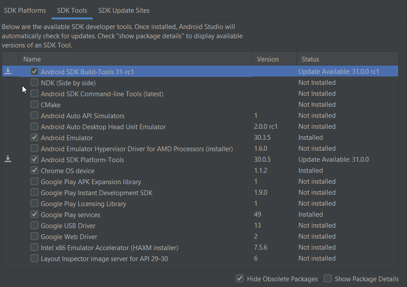Toggle Hide Obsolete Packages checkbox
Viewport: 407px width, 287px height.
coord(240,278)
